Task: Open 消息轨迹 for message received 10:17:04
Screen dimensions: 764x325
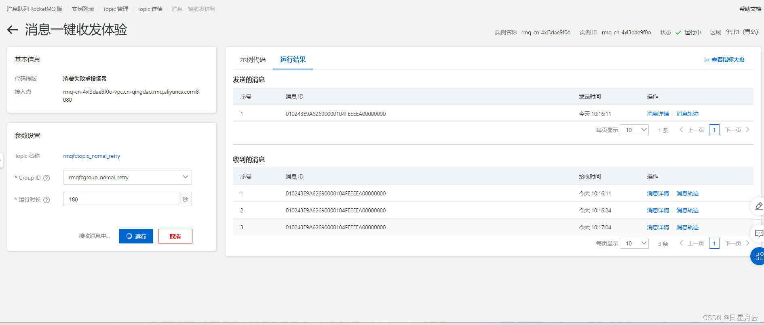Action: coord(688,227)
